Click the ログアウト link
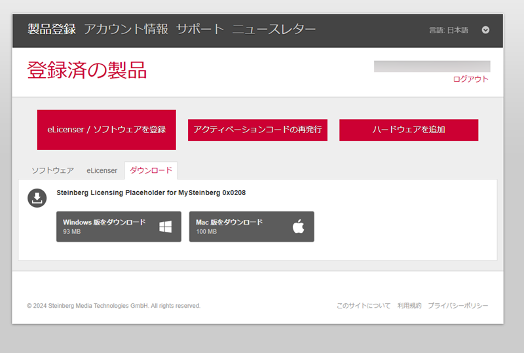Image resolution: width=524 pixels, height=353 pixels. click(470, 79)
